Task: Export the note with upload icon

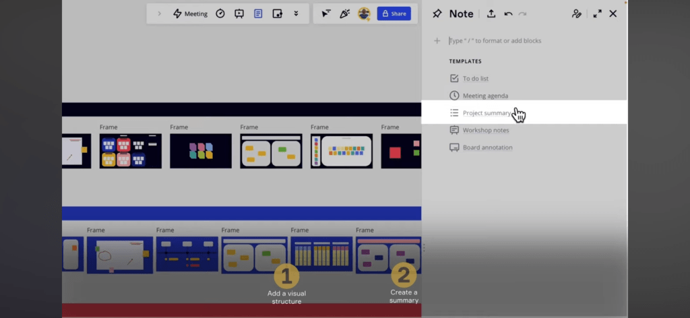Action: click(491, 13)
